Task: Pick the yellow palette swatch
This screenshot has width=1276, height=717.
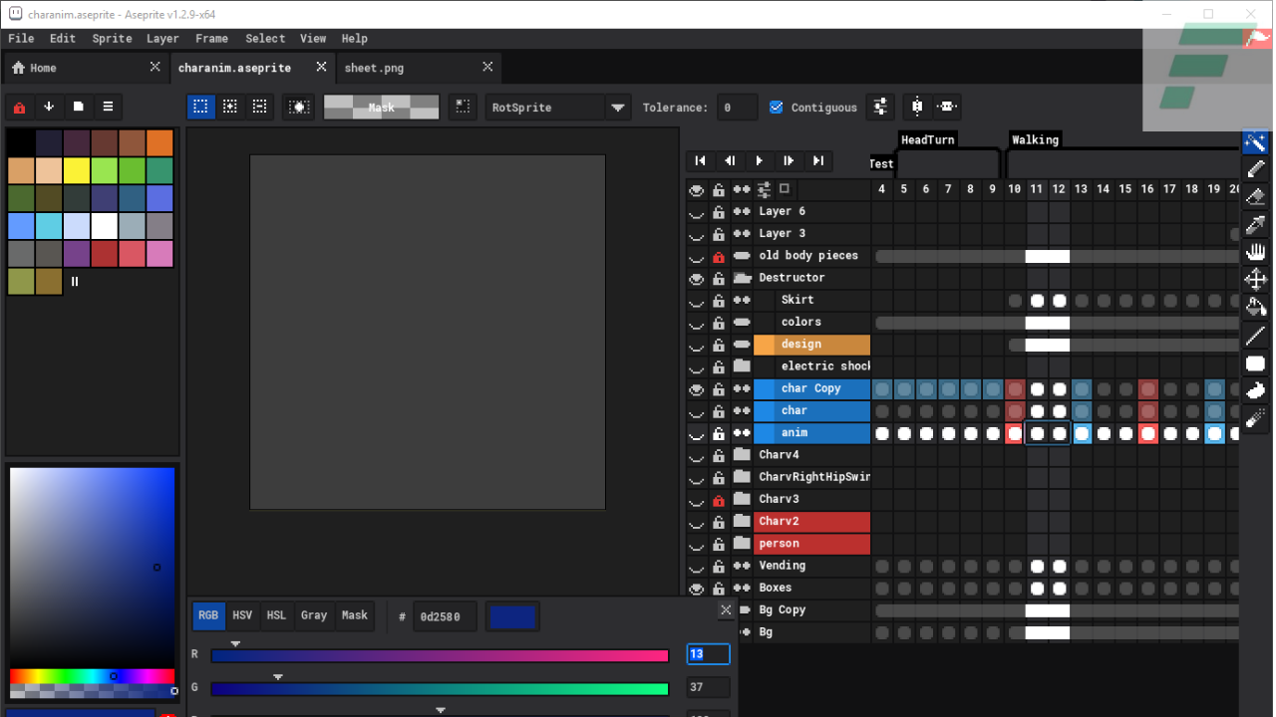Action: pos(77,171)
